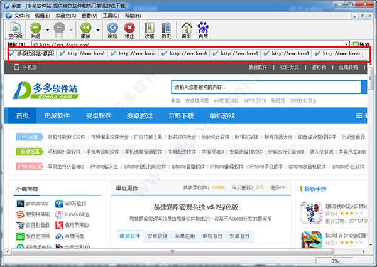Viewport: 377px width, 267px height.
Task: Click the PC合集 category tag
Action: point(30,137)
